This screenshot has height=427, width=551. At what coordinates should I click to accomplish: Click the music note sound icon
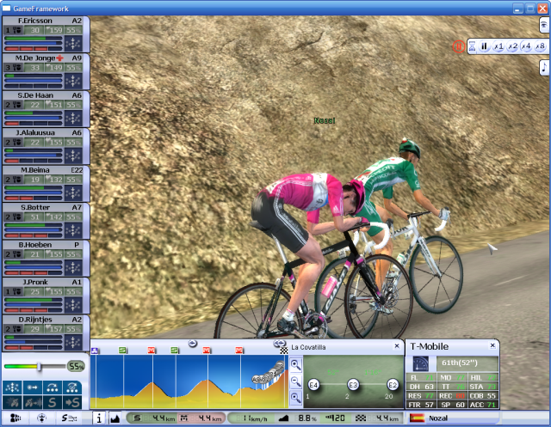click(x=543, y=67)
